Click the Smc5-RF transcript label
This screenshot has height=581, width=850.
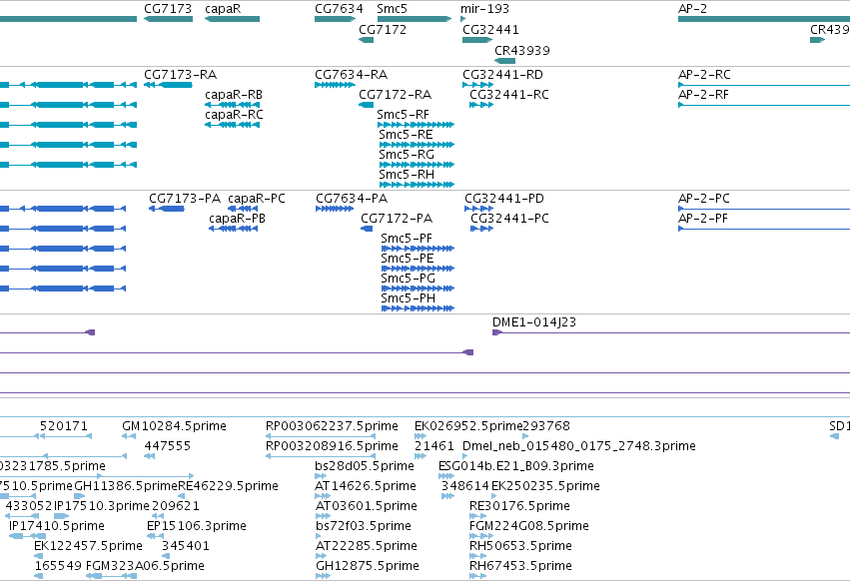(x=403, y=115)
